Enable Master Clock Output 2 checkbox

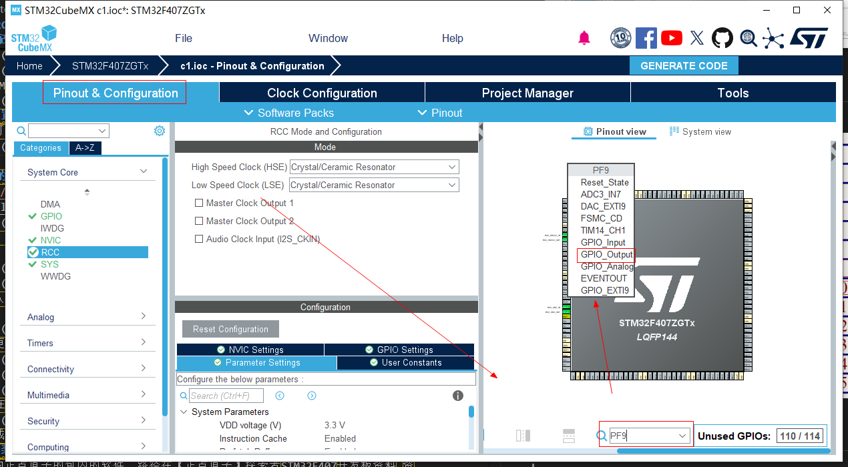[199, 221]
